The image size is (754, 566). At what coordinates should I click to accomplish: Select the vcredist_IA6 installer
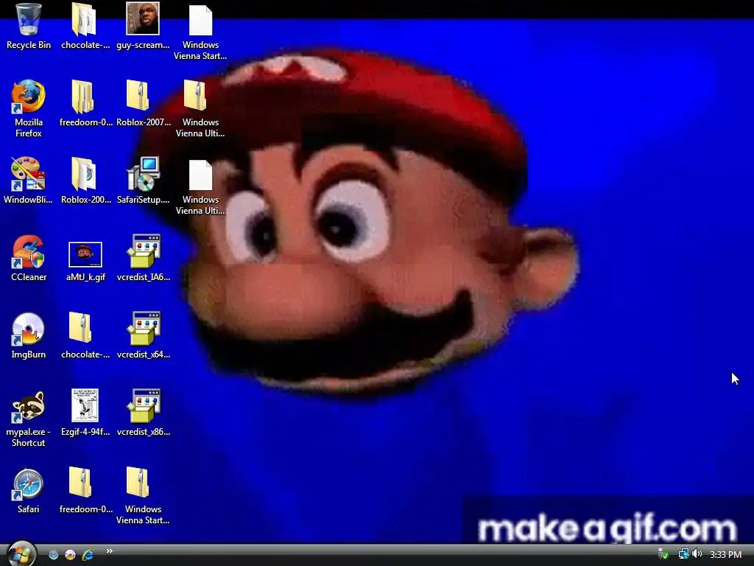144,251
